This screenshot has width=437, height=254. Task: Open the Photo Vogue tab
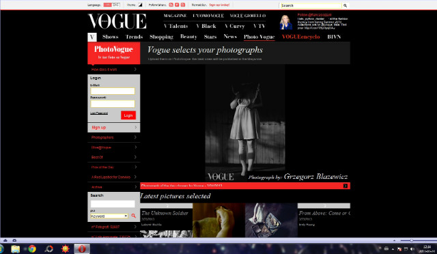259,37
